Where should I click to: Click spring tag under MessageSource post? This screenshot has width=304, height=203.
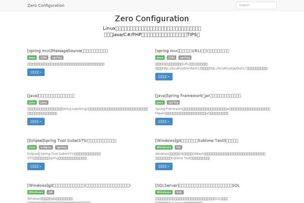[57, 58]
